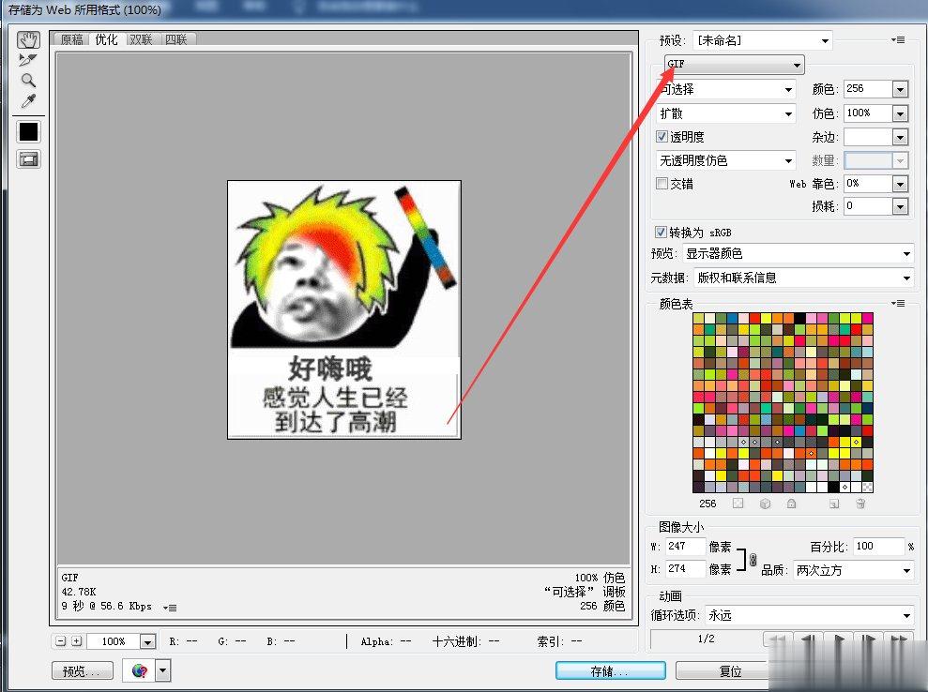This screenshot has height=692, width=928.
Task: Open the 颜色 count dropdown arrow
Action: (900, 89)
